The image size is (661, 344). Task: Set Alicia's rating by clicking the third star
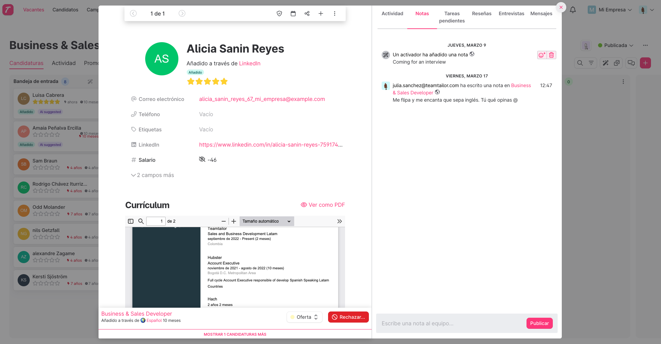click(207, 81)
